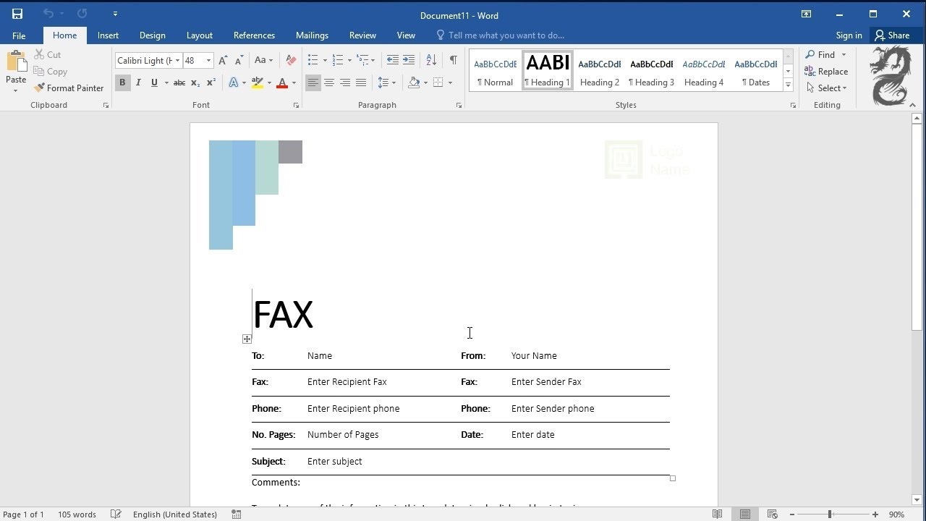The width and height of the screenshot is (926, 521).
Task: Toggle Bold formatting
Action: point(122,82)
